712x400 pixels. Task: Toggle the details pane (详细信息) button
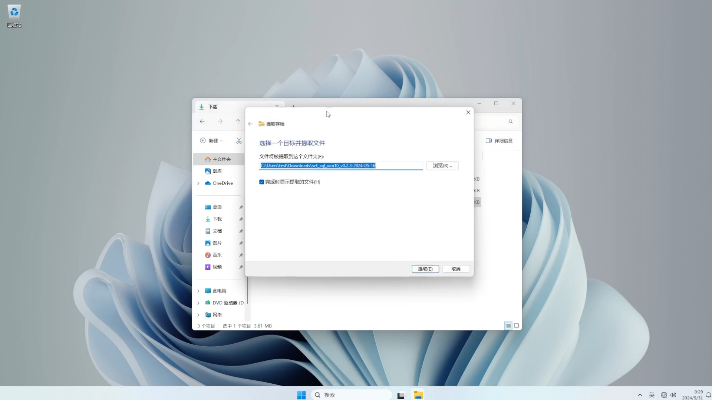(499, 141)
